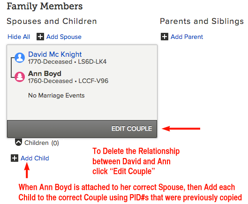
Task: Open the Add Spouse link
Action: pos(64,37)
